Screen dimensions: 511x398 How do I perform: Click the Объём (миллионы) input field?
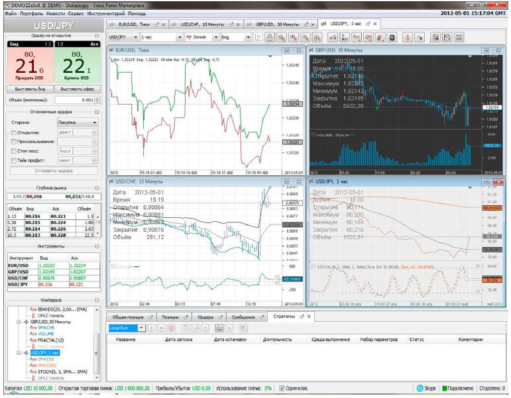coord(75,100)
